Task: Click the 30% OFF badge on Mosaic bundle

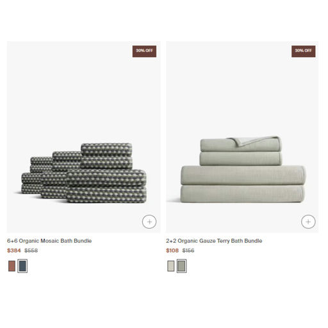Action: pyautogui.click(x=144, y=51)
